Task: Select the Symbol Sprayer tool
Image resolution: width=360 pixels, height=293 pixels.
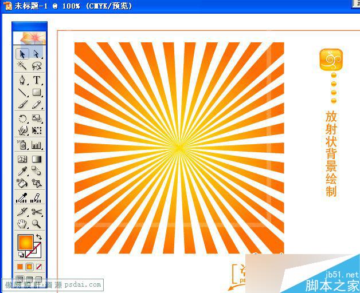Action: pyautogui.click(x=22, y=145)
